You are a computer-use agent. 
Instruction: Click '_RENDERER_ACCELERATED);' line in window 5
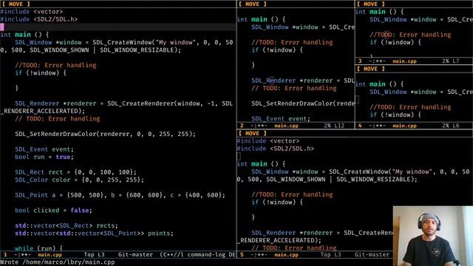click(279, 241)
